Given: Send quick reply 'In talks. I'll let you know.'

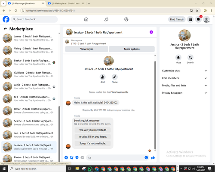Looking at the screenshot, I should click(x=92, y=137).
